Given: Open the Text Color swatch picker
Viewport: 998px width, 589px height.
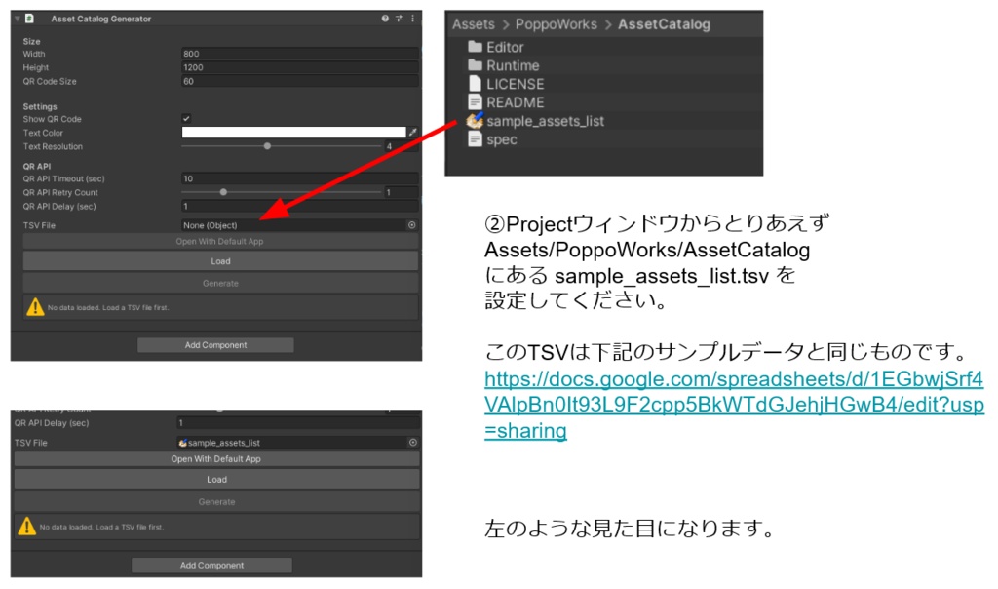Looking at the screenshot, I should click(x=292, y=132).
